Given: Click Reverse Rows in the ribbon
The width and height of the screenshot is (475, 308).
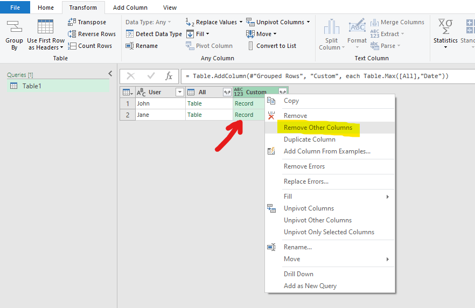Looking at the screenshot, I should point(92,34).
